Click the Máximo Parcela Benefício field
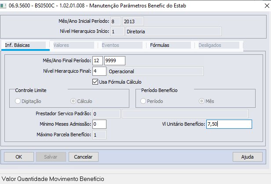This screenshot has height=184, width=271. coord(99,134)
